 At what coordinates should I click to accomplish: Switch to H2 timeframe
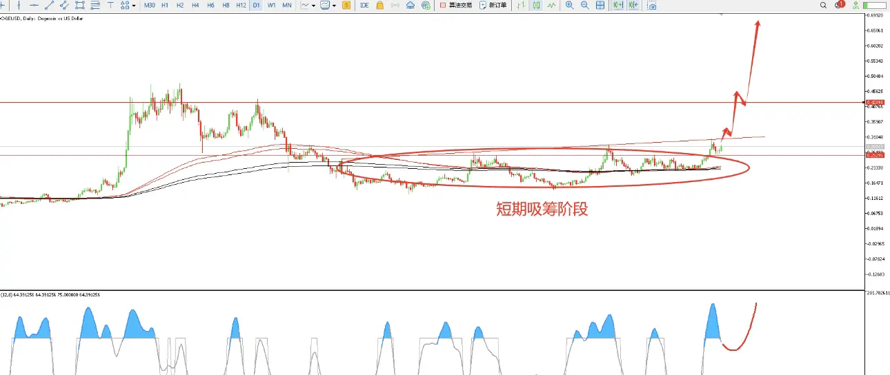tap(180, 6)
